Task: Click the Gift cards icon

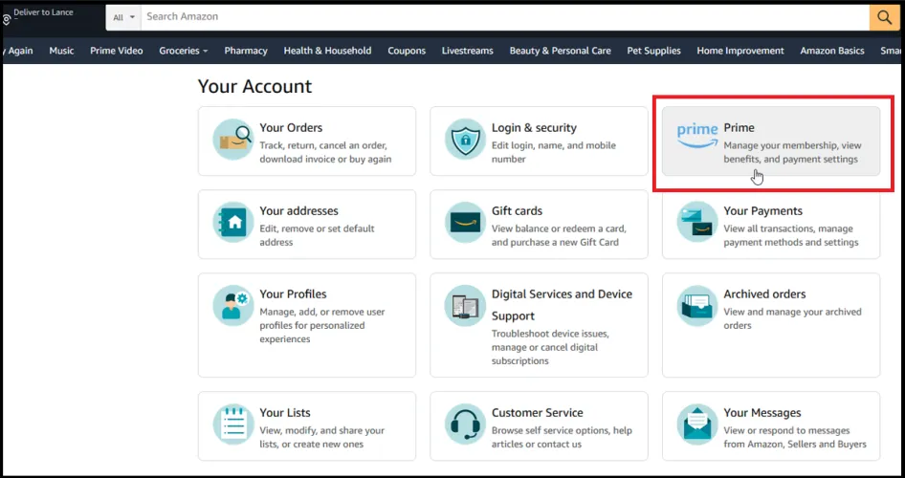Action: [x=466, y=223]
